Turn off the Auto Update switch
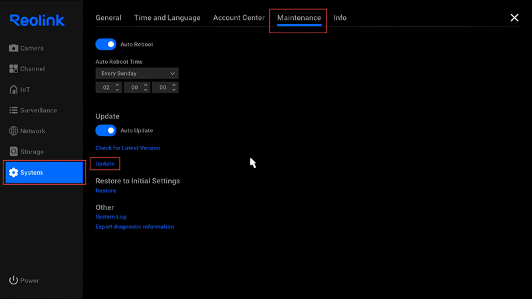 coord(106,131)
